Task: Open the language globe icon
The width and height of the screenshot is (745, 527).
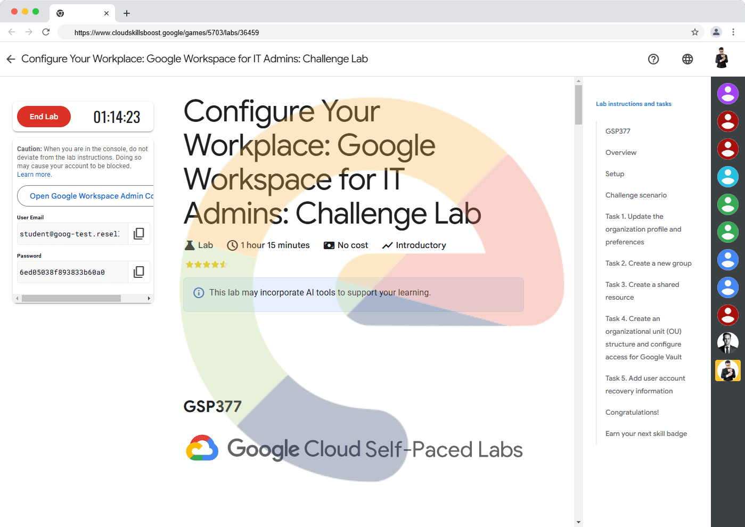Action: pyautogui.click(x=687, y=59)
